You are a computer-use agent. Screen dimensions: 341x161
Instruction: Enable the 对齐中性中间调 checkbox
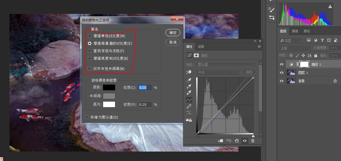click(x=89, y=69)
